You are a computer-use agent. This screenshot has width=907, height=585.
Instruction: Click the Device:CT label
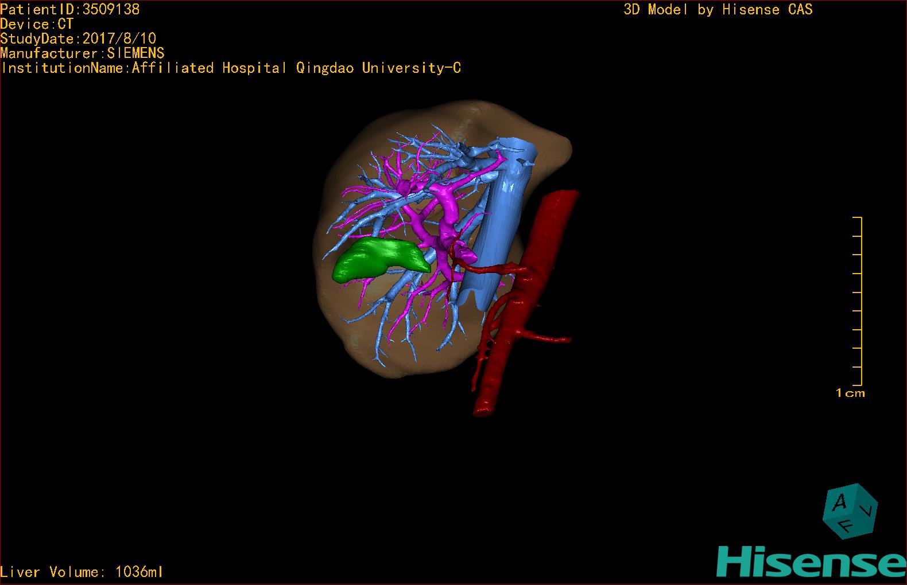pos(37,24)
